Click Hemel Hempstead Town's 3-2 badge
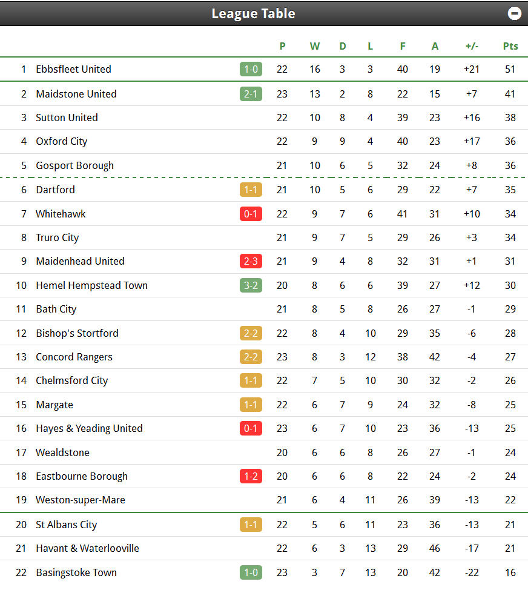Image resolution: width=528 pixels, height=593 pixels. [251, 285]
